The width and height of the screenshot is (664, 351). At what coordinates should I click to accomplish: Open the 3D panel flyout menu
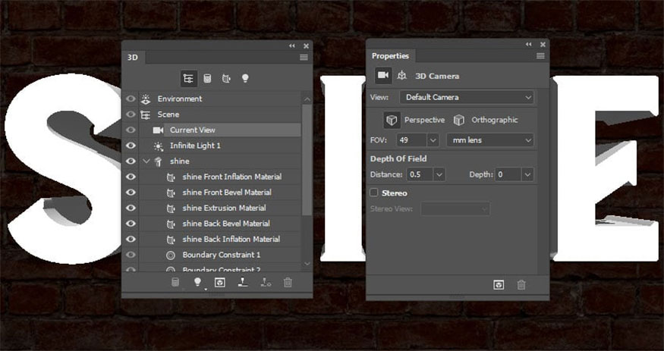tap(304, 57)
